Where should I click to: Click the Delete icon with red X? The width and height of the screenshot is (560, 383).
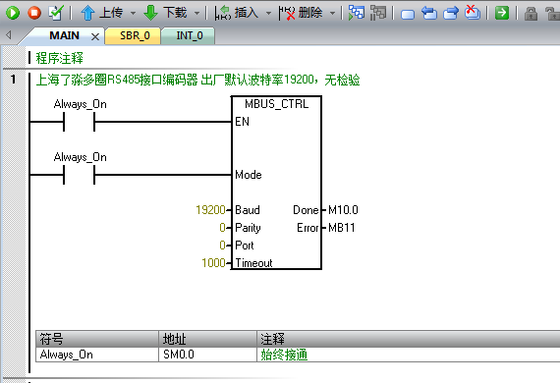(287, 13)
